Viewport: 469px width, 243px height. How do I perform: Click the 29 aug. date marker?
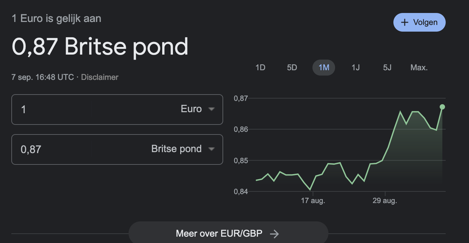[385, 201]
